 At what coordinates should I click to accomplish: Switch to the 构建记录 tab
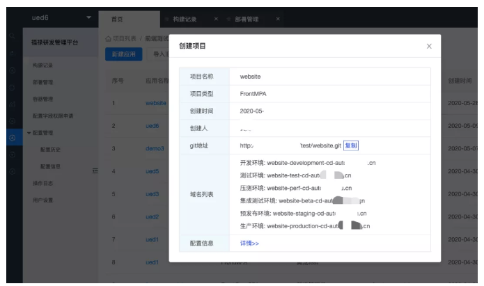coord(185,19)
